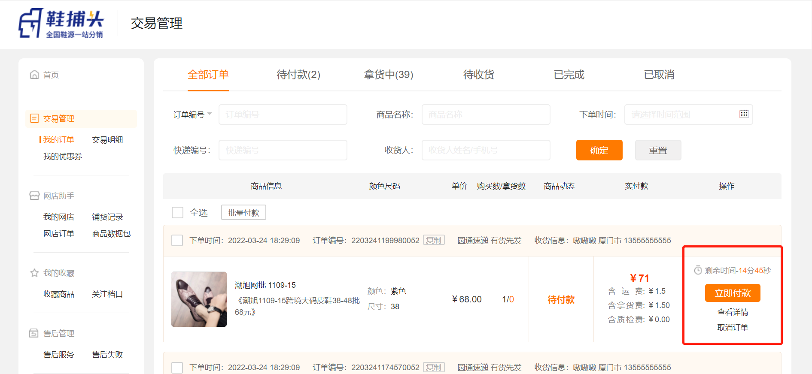This screenshot has height=374, width=812.
Task: Open the calendar icon in 下单时间 field
Action: 744,114
